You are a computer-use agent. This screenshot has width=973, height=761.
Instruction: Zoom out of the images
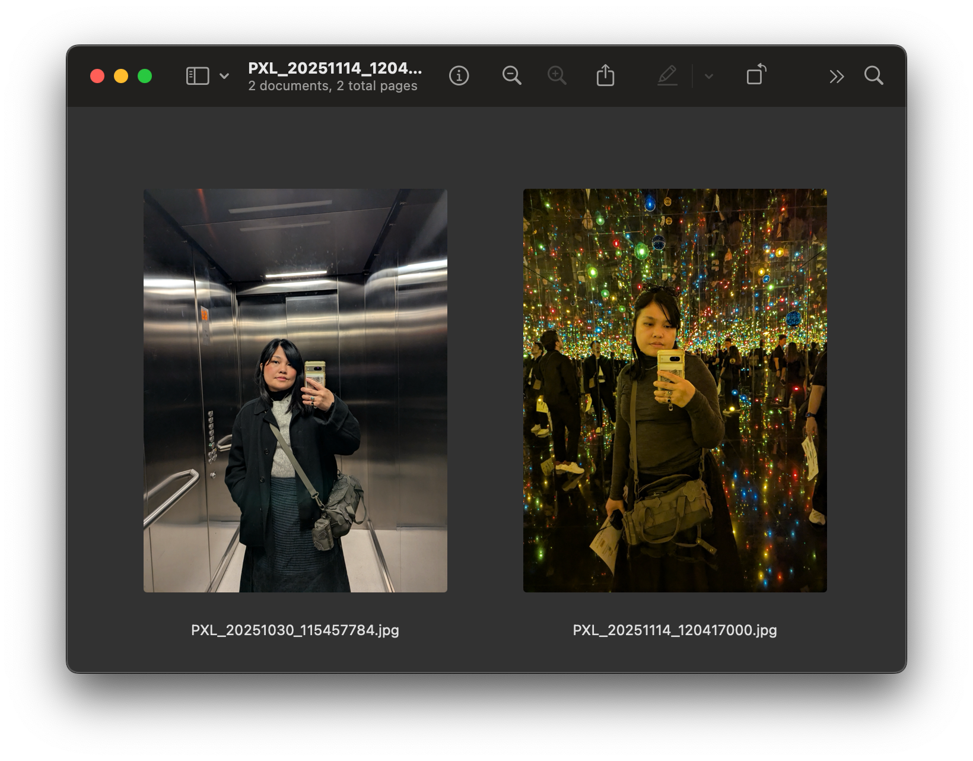[x=511, y=76]
